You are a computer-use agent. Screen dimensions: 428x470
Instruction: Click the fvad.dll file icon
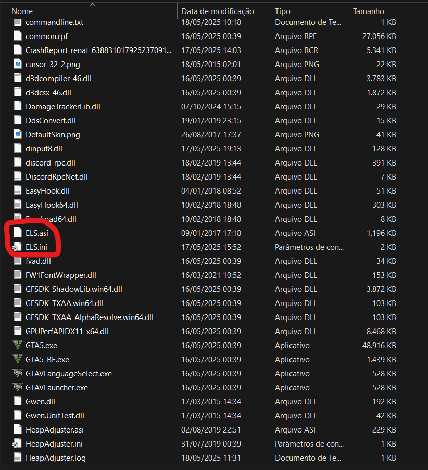click(18, 261)
